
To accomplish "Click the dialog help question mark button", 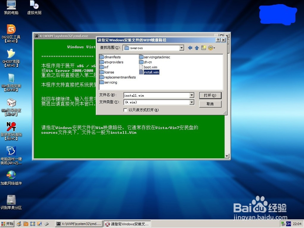I will pos(218,40).
